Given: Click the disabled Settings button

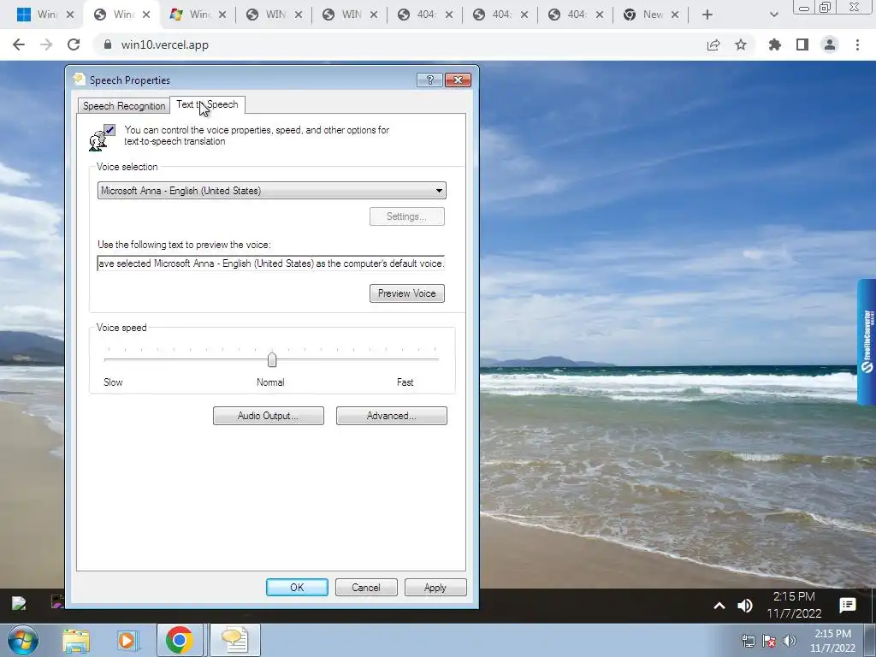Looking at the screenshot, I should coord(406,216).
